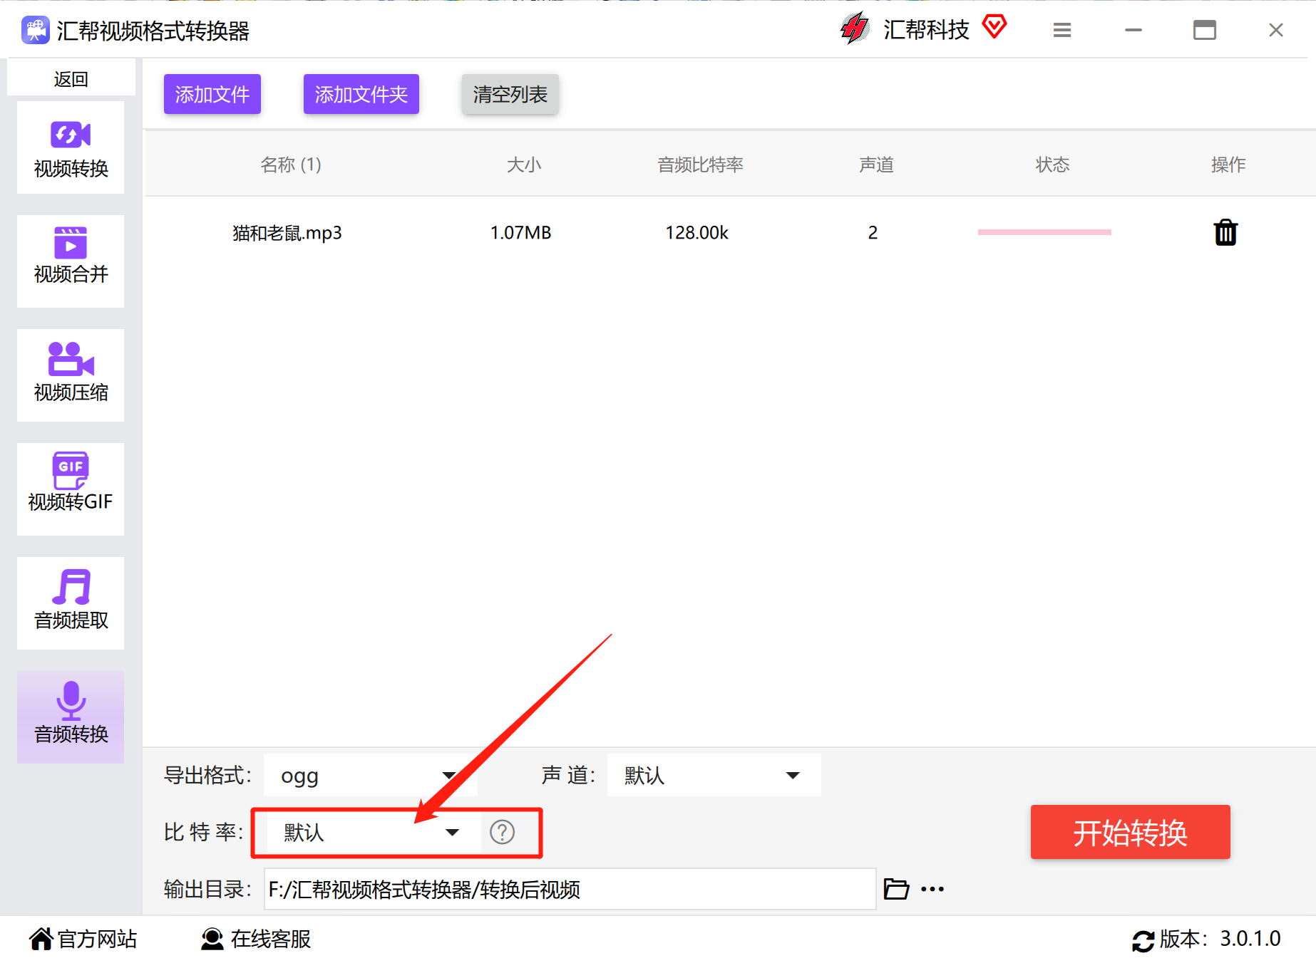Click the 1.07MB size cell
Screen dimensions: 1316x963
click(x=521, y=233)
